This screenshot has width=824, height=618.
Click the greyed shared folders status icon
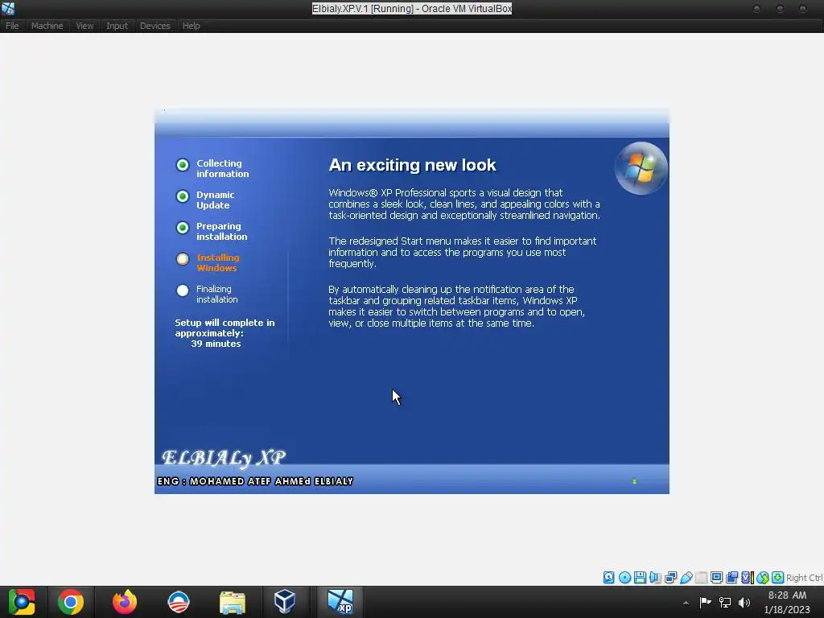(701, 578)
